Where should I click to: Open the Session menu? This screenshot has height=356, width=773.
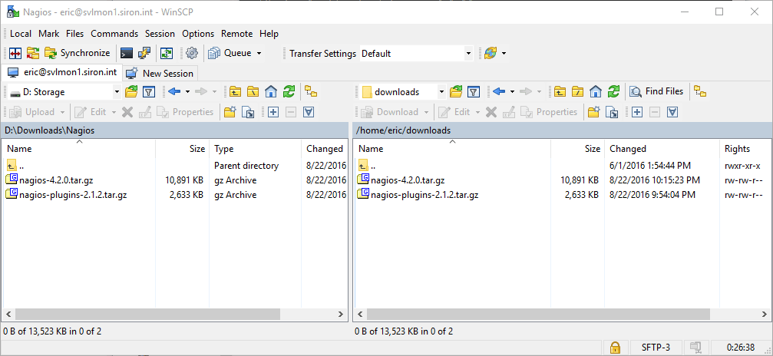pyautogui.click(x=160, y=34)
